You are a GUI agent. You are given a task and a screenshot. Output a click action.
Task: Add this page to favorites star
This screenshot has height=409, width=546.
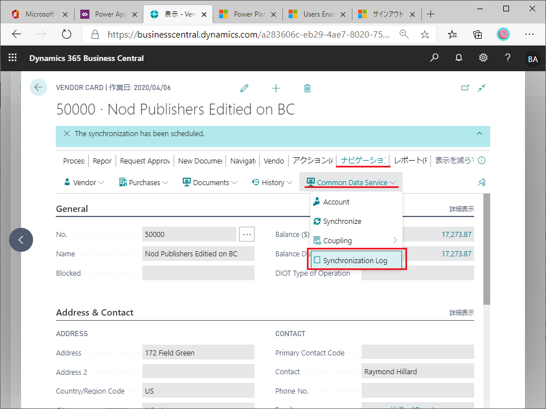pos(425,34)
